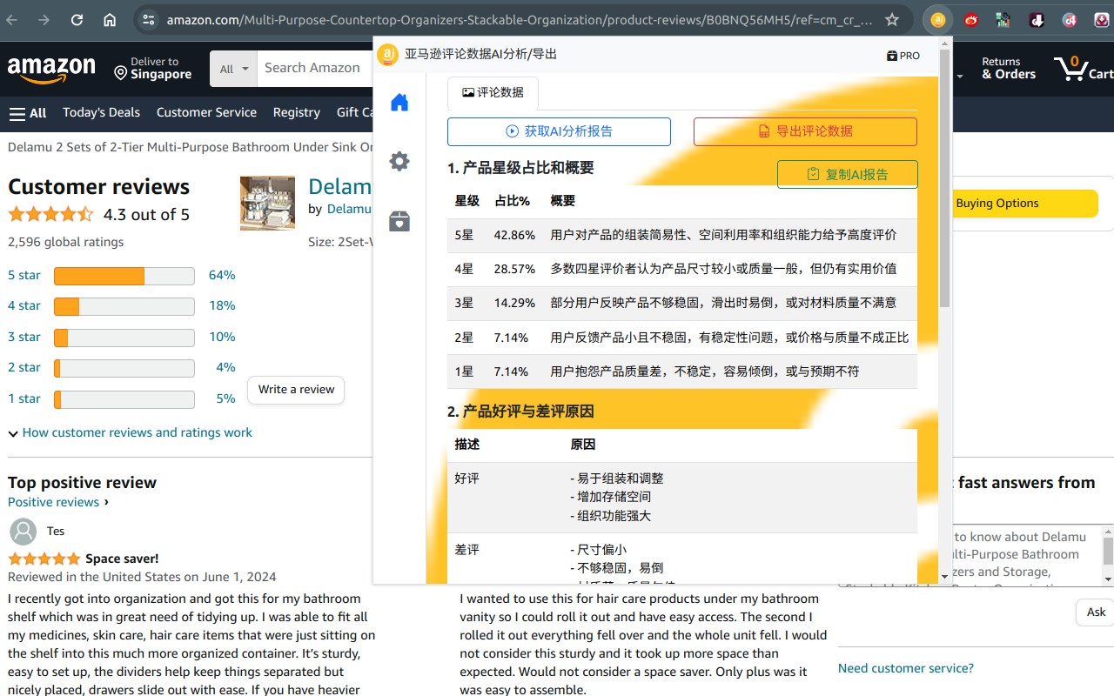Go to the browser home page
This screenshot has width=1114, height=696.
click(x=110, y=20)
